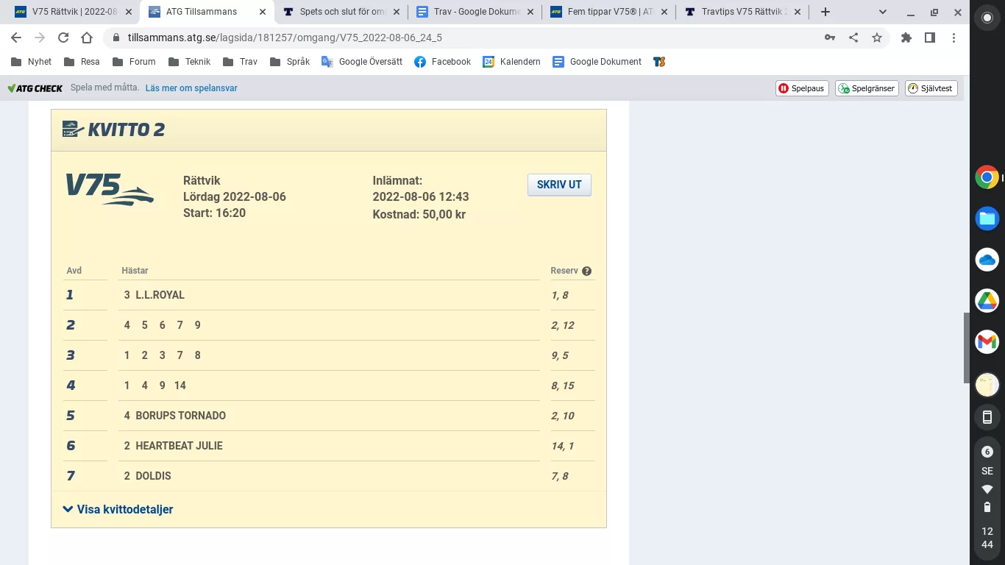Click the Reserv help question mark icon
The width and height of the screenshot is (1005, 565).
(586, 271)
